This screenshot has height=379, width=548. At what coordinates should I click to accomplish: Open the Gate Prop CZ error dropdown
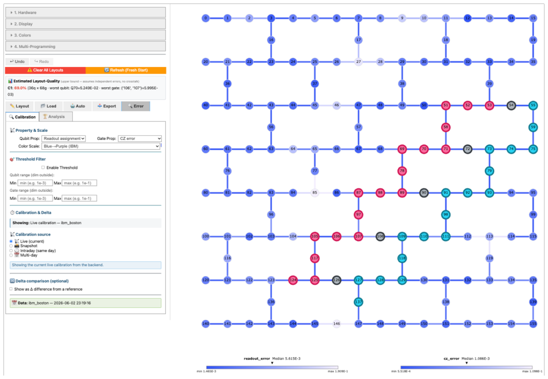pyautogui.click(x=140, y=139)
